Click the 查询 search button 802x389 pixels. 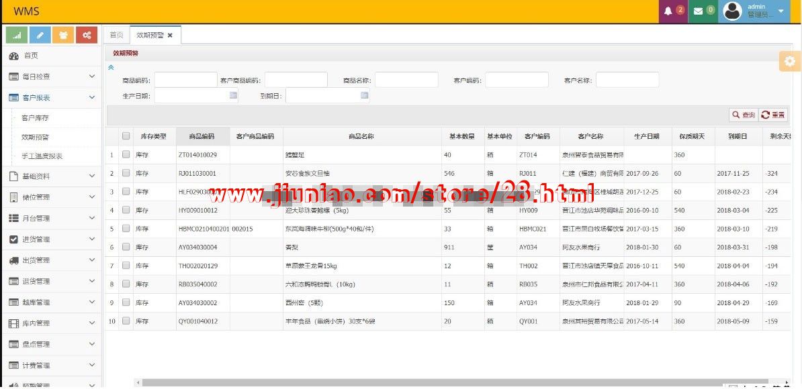(x=744, y=115)
